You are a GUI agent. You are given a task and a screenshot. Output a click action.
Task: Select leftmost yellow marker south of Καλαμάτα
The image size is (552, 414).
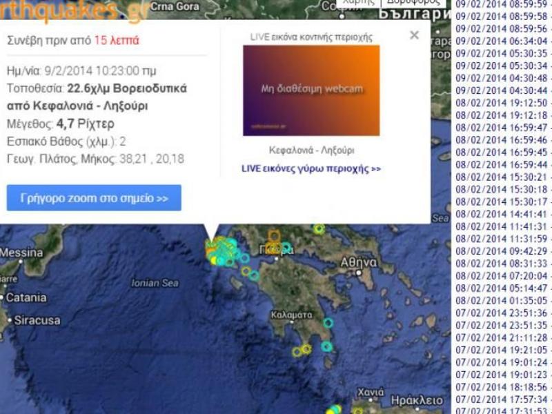pyautogui.click(x=297, y=352)
